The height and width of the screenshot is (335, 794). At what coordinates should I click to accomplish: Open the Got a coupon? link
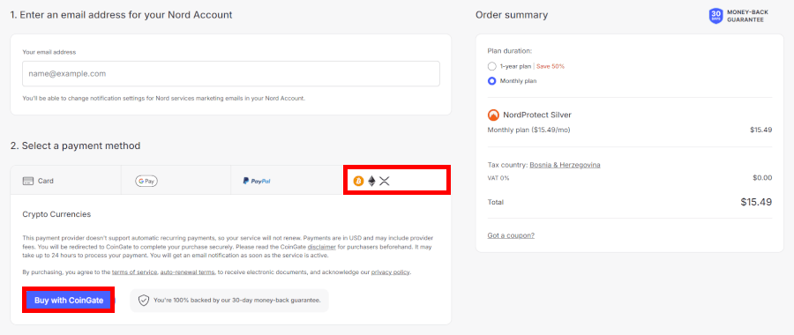(x=511, y=235)
